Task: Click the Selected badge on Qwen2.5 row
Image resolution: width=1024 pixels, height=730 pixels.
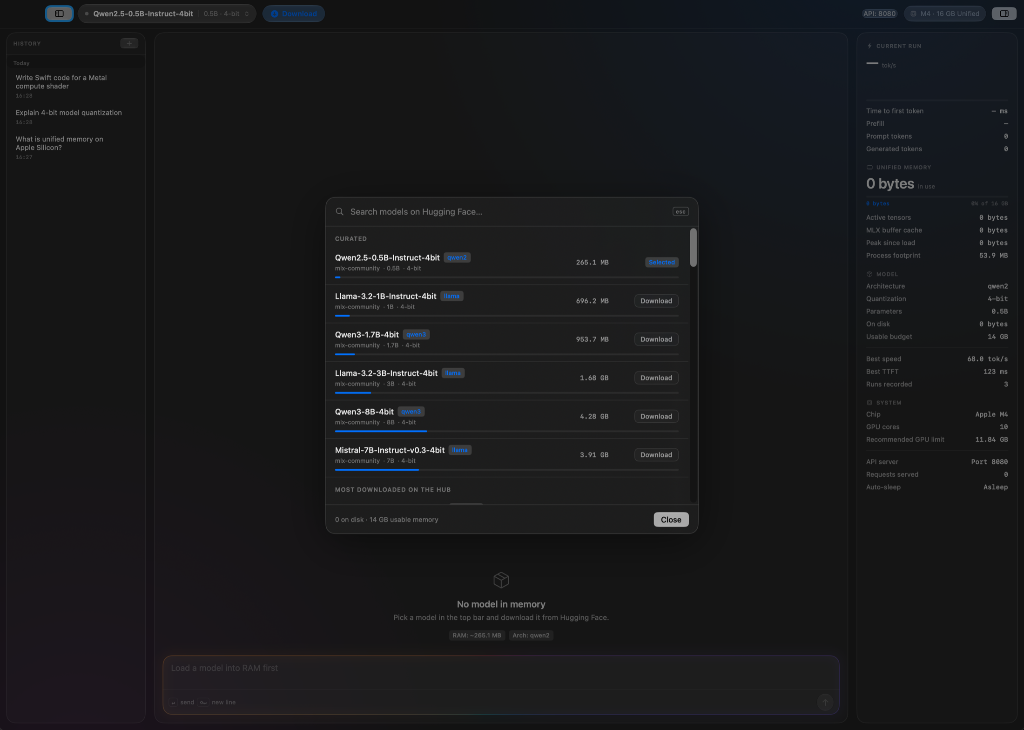Action: tap(661, 262)
